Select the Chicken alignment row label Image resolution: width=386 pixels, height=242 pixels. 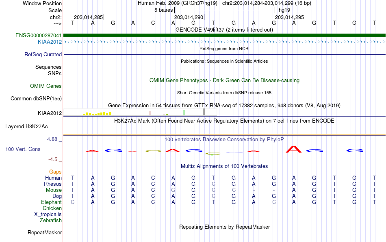pos(52,208)
